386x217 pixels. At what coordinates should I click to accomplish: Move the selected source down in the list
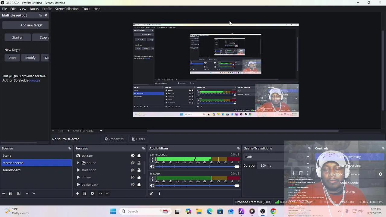(107, 193)
